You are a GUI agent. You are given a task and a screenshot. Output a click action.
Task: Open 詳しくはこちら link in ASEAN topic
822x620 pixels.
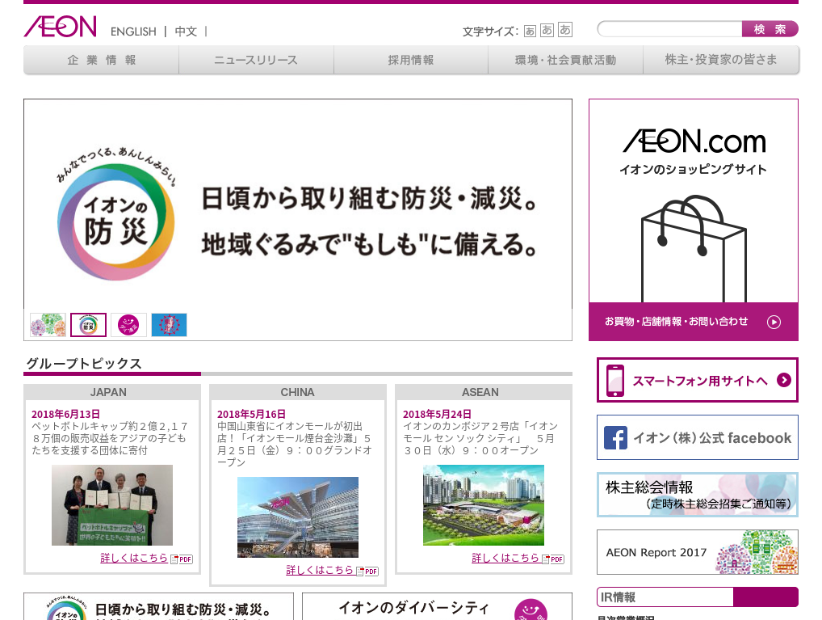tap(505, 558)
